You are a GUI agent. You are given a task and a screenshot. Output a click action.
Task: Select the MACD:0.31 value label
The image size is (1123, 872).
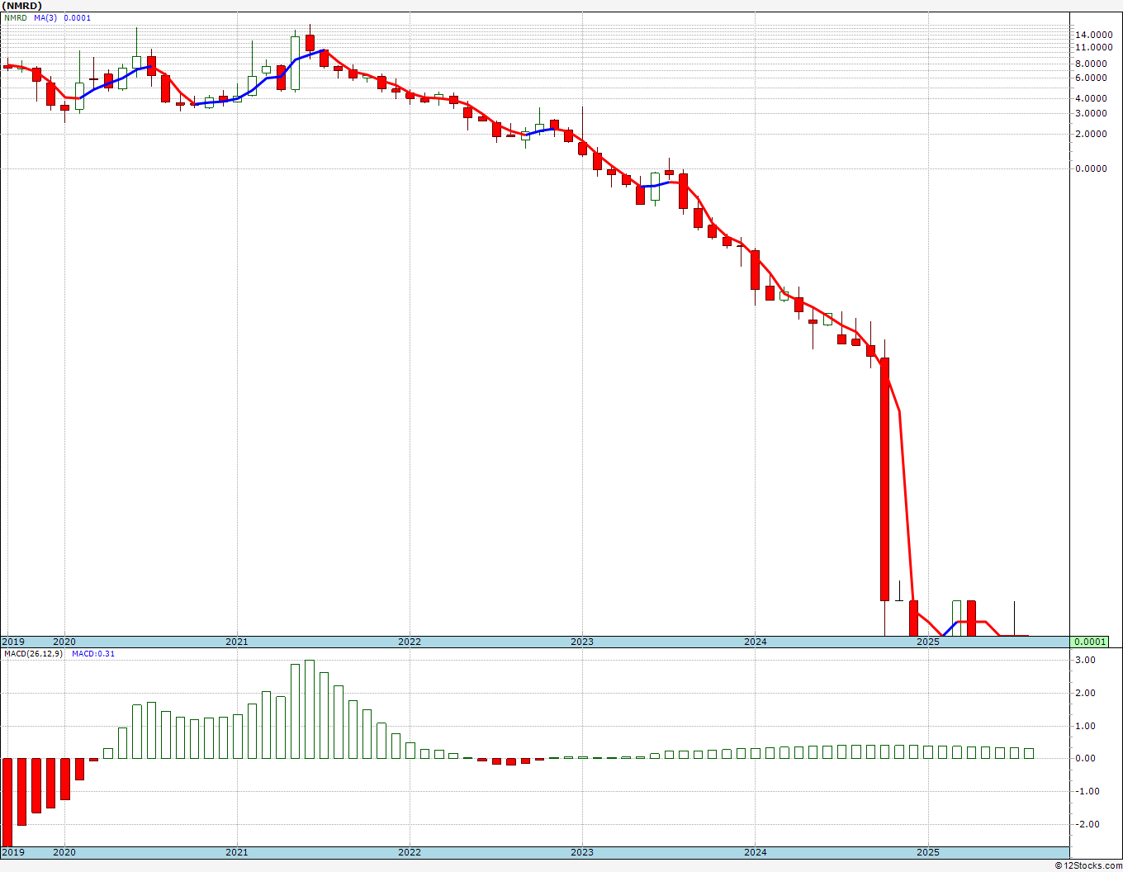(93, 654)
